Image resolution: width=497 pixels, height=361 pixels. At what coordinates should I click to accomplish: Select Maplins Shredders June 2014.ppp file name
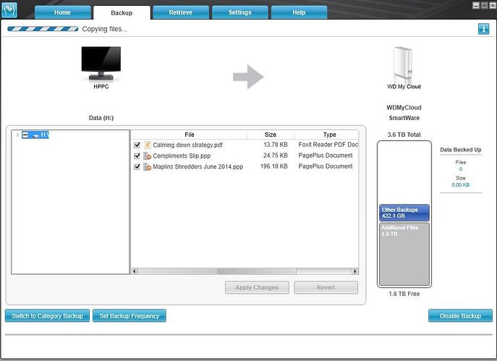[197, 166]
